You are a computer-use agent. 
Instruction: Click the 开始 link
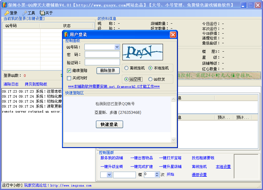pyautogui.click(x=170, y=174)
